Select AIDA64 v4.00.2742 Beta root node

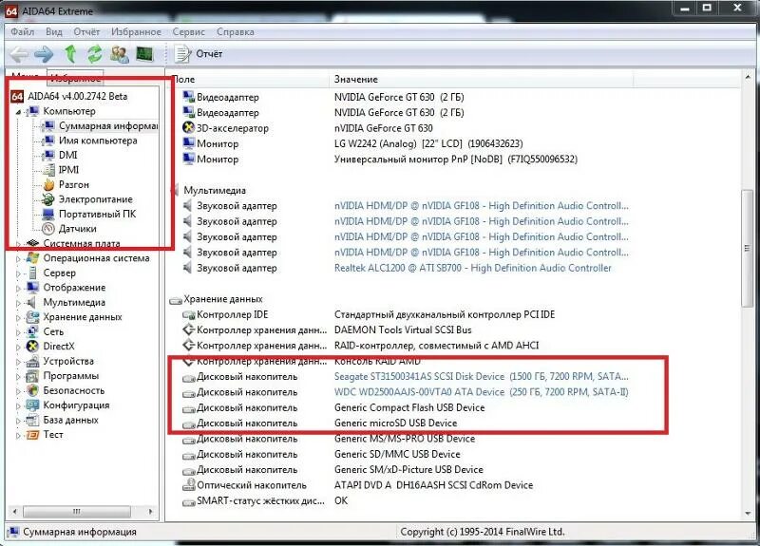pos(78,97)
